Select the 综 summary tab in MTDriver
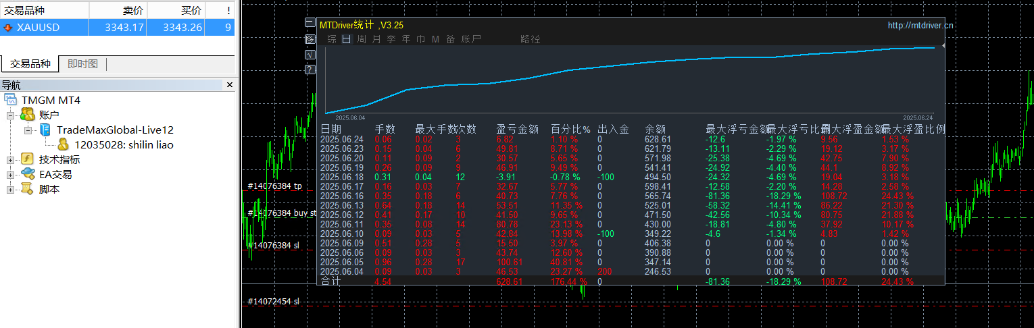The height and width of the screenshot is (328, 1034). (x=332, y=39)
